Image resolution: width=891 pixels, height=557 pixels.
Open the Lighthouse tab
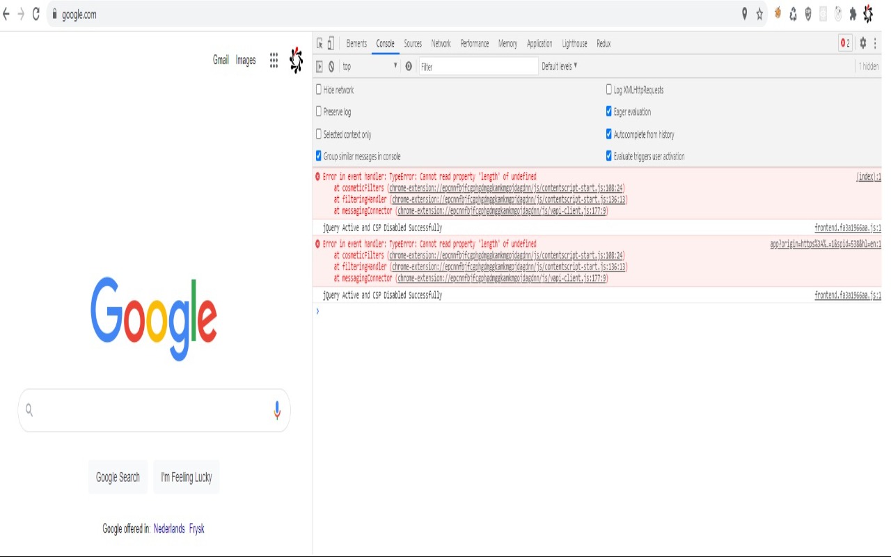[x=575, y=43]
